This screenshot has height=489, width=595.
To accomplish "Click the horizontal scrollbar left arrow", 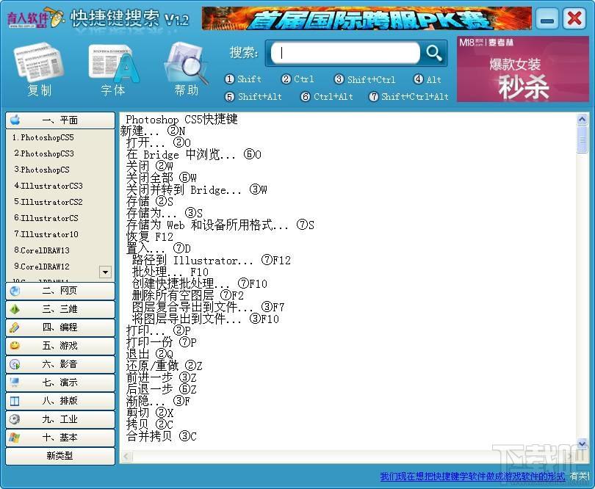I will click(126, 457).
